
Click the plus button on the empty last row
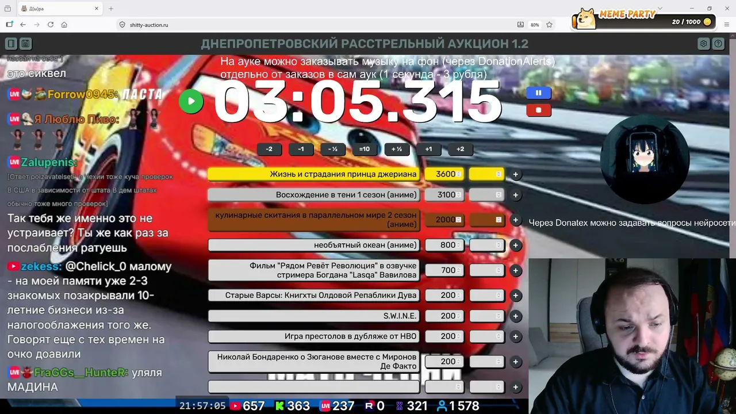pos(515,387)
